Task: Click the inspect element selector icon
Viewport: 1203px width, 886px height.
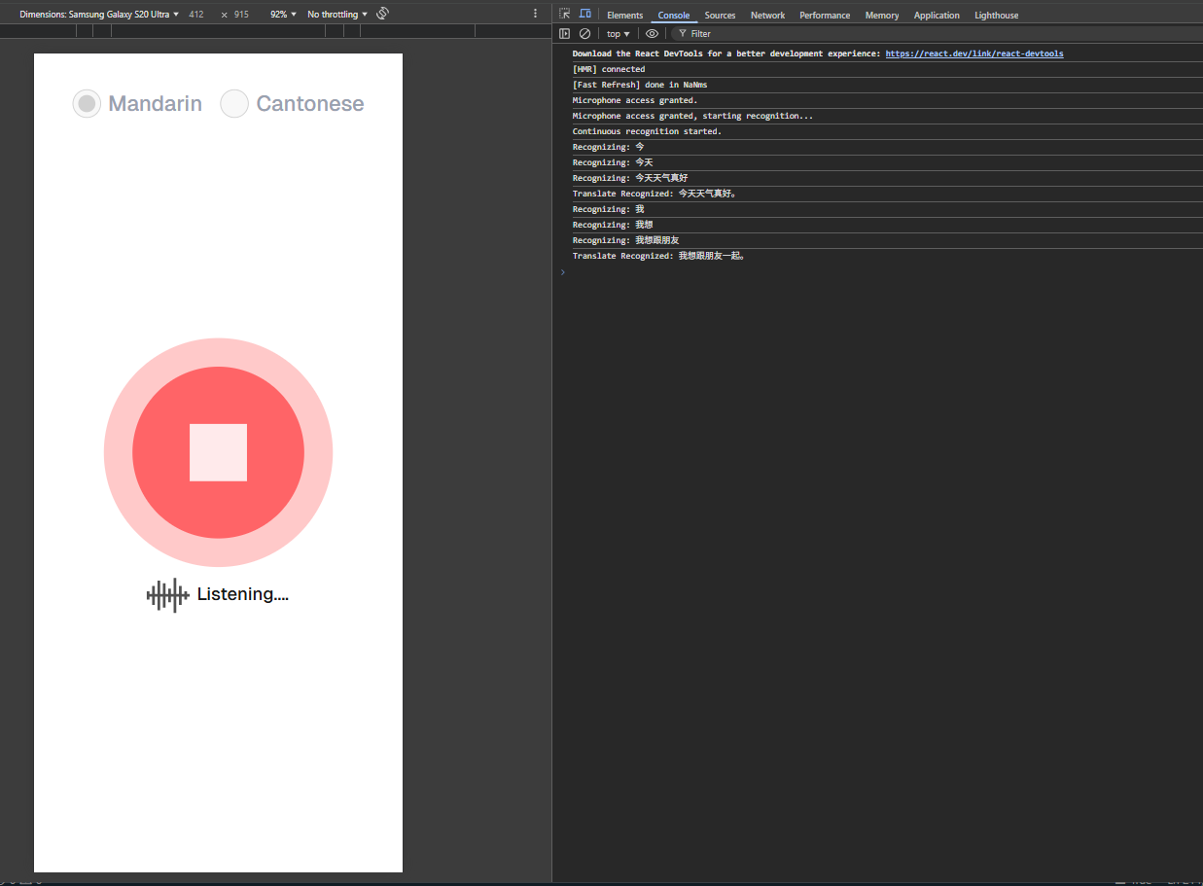Action: pyautogui.click(x=564, y=15)
